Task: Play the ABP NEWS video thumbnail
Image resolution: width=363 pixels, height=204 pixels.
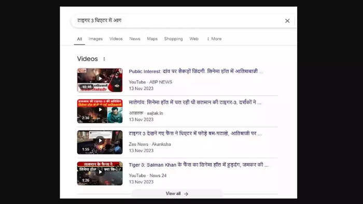Action: [x=100, y=80]
